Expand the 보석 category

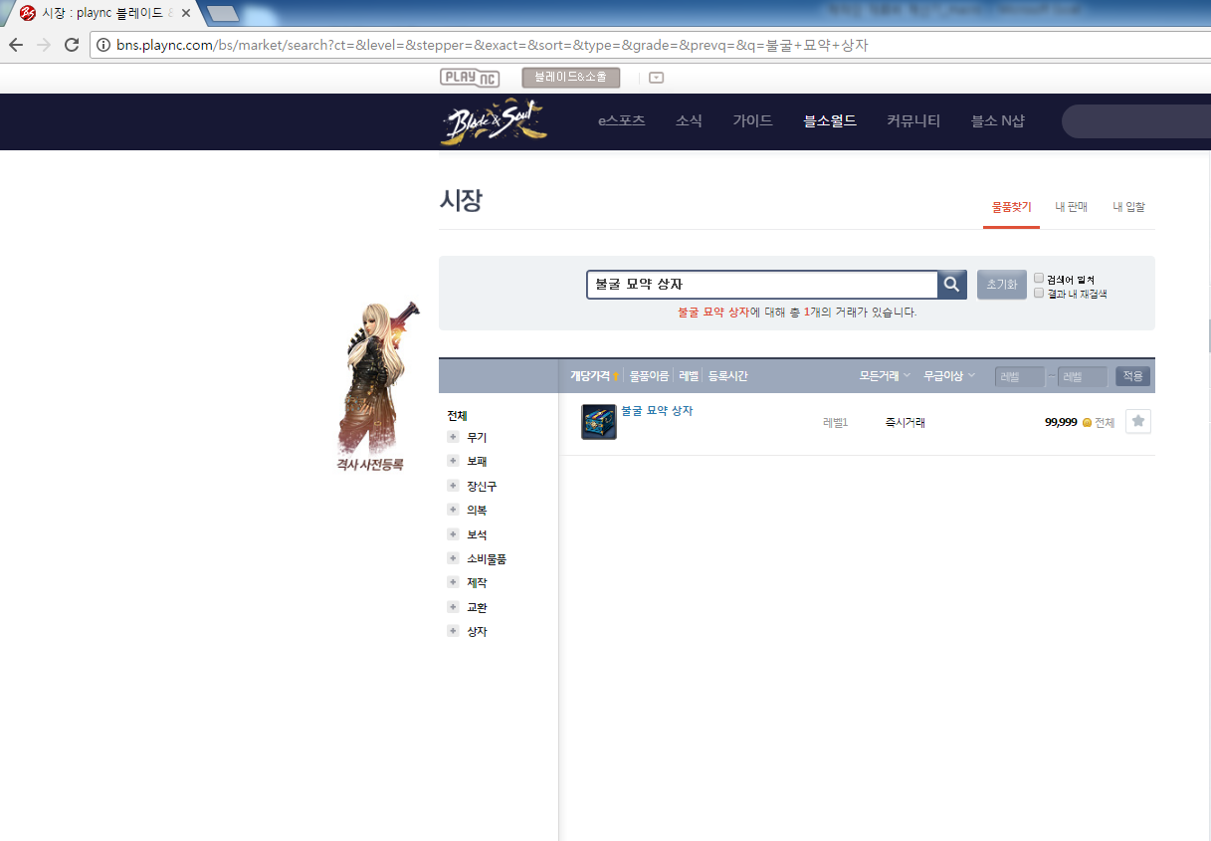tap(453, 534)
